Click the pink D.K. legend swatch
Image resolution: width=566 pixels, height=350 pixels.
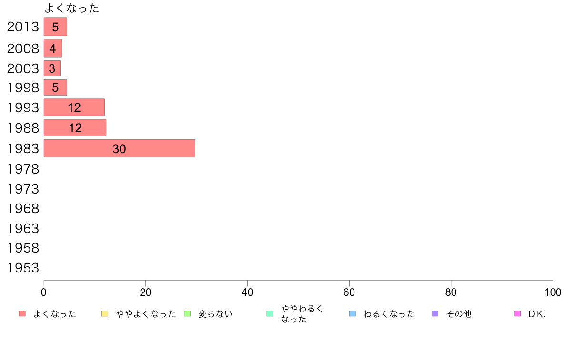(517, 314)
